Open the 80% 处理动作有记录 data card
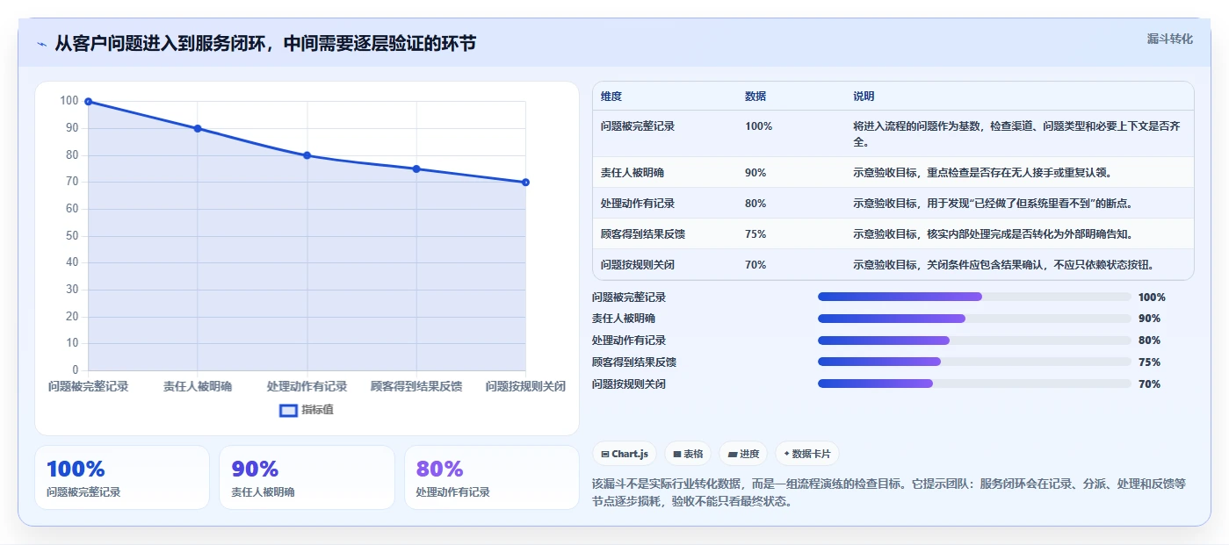The height and width of the screenshot is (545, 1229). [x=492, y=477]
